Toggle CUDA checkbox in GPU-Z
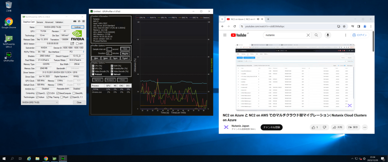The image size is (388, 162). click(48, 93)
